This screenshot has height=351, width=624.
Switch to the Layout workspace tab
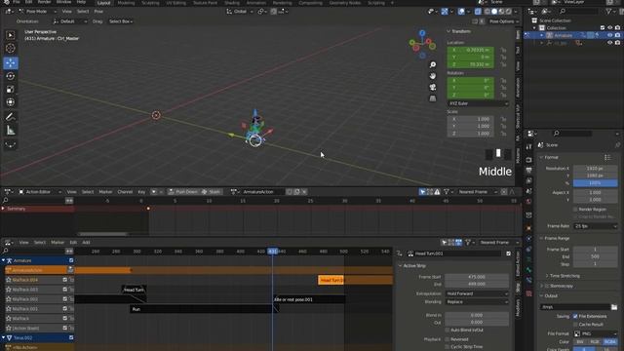click(104, 3)
